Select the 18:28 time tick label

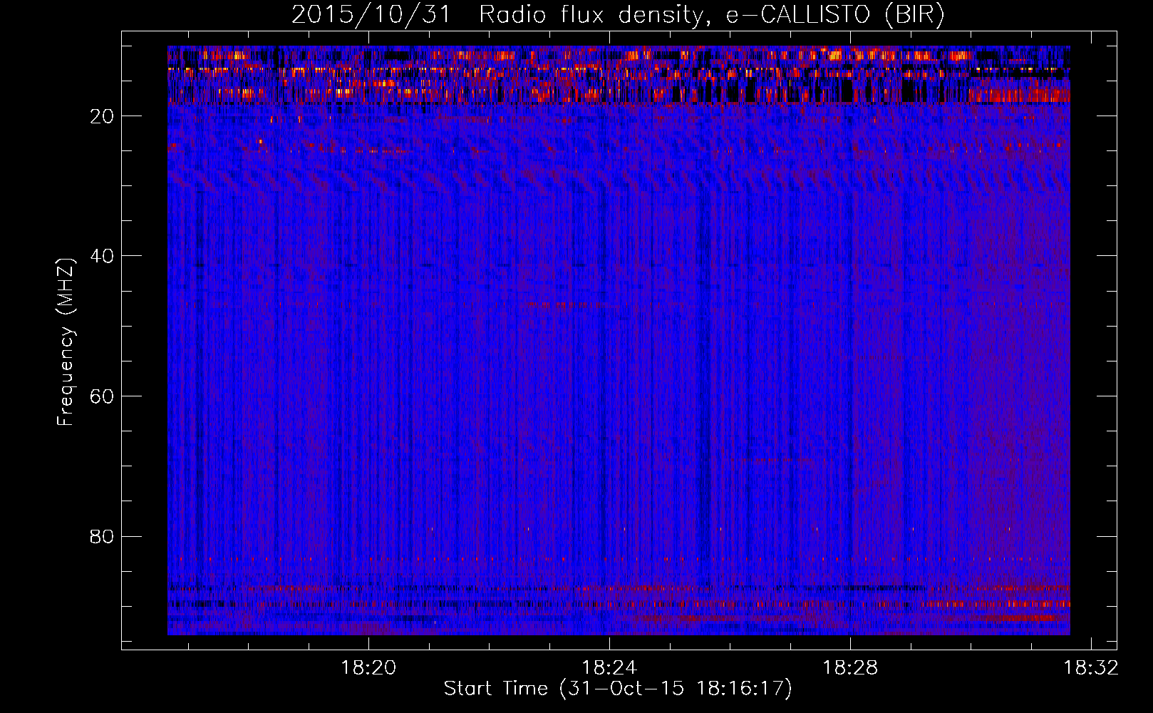click(850, 668)
